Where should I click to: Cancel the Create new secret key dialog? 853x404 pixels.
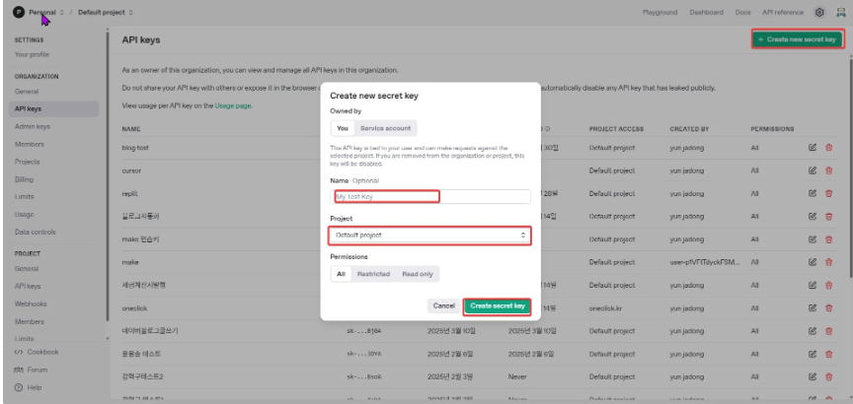click(444, 305)
